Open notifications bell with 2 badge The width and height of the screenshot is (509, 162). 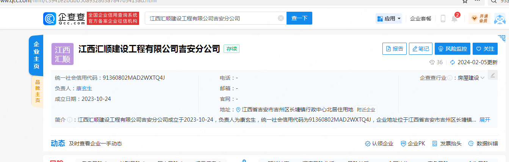tap(455, 18)
